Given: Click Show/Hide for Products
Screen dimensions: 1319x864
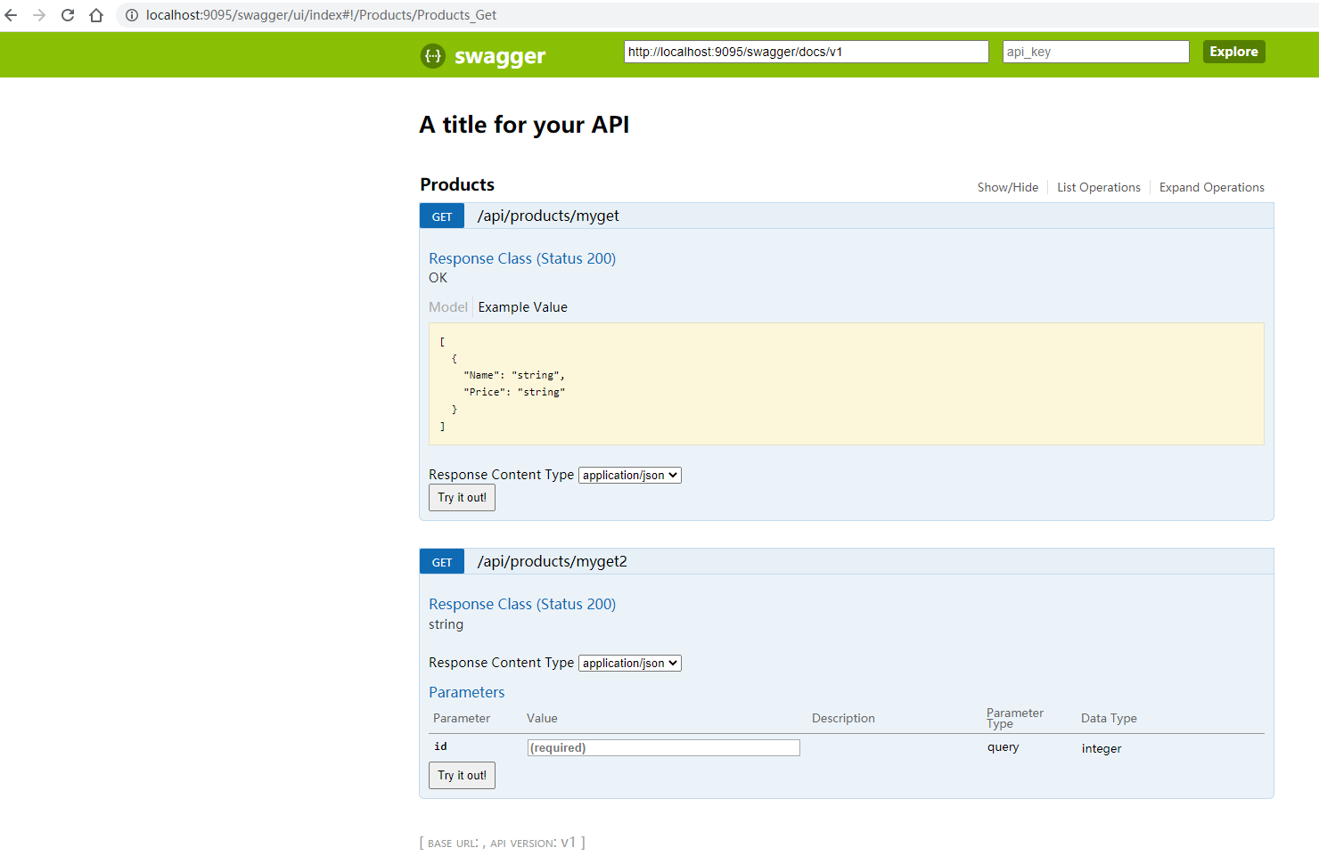Looking at the screenshot, I should (1008, 187).
